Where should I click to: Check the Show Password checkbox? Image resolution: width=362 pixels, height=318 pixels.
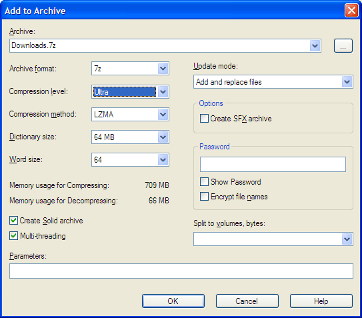tap(204, 182)
